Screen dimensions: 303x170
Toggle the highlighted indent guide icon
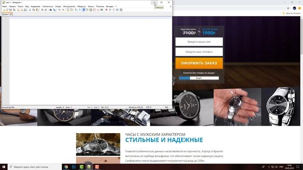coord(83,10)
